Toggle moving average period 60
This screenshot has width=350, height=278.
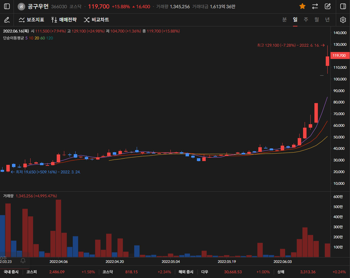[x=43, y=38]
